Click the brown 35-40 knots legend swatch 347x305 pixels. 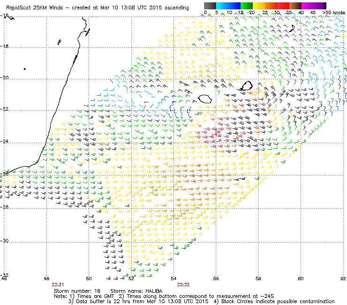tap(295, 6)
